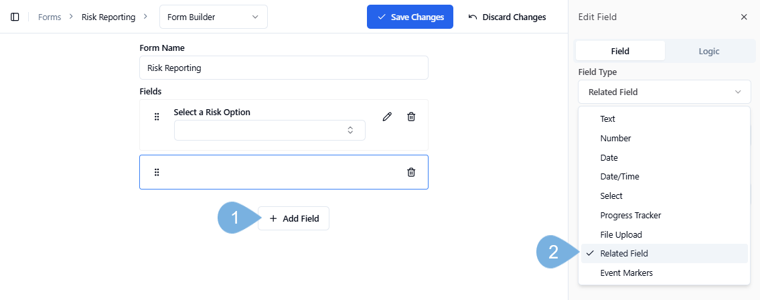Click the Form Name input field
The image size is (760, 300).
283,68
